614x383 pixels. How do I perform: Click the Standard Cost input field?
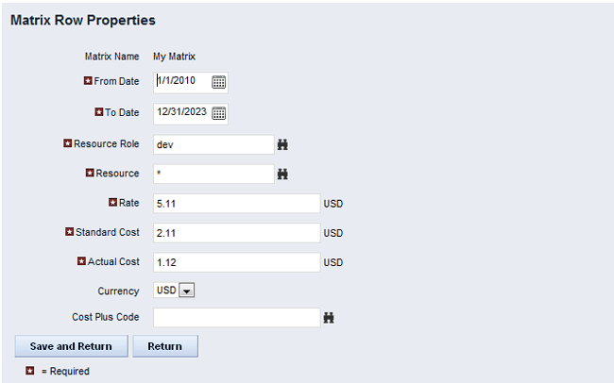coord(236,232)
